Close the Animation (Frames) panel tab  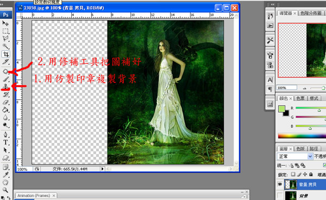coord(54,196)
